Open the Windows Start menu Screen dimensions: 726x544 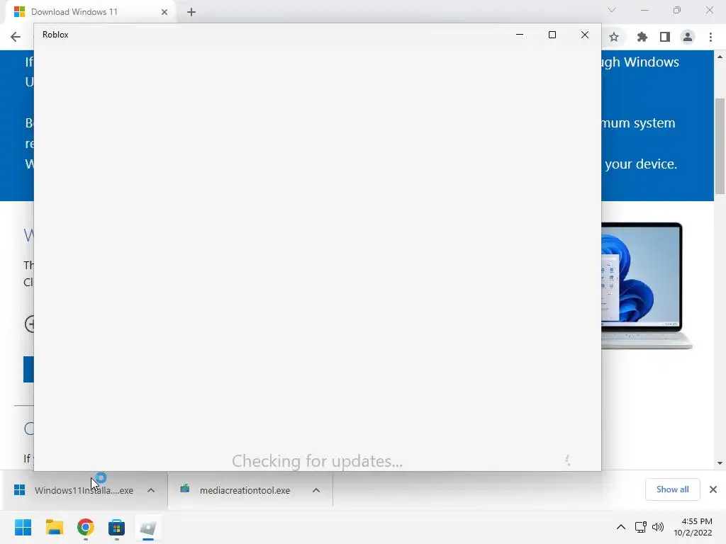23,527
